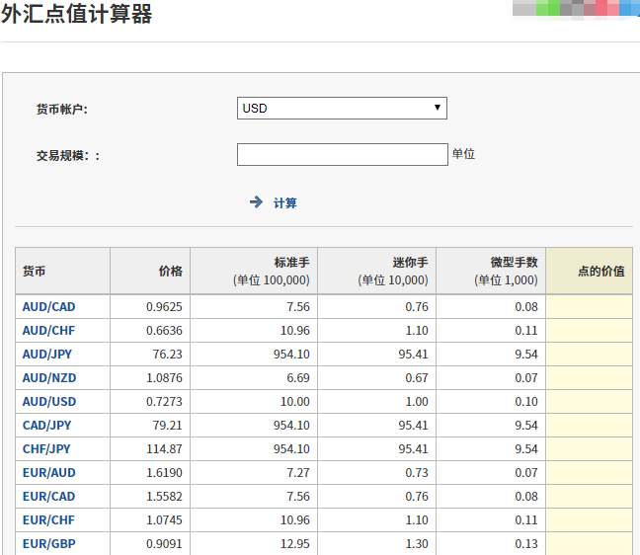This screenshot has height=555, width=640.
Task: Open the AUD/NZD currency link
Action: tap(49, 378)
